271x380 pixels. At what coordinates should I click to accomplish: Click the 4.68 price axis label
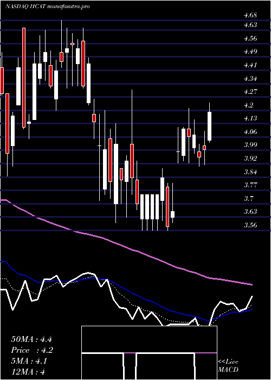(250, 15)
